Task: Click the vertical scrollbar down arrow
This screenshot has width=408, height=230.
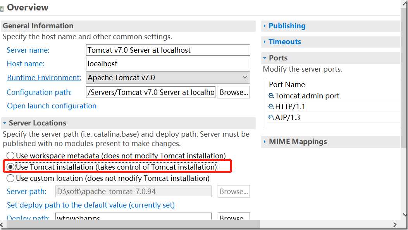Action: [405, 215]
